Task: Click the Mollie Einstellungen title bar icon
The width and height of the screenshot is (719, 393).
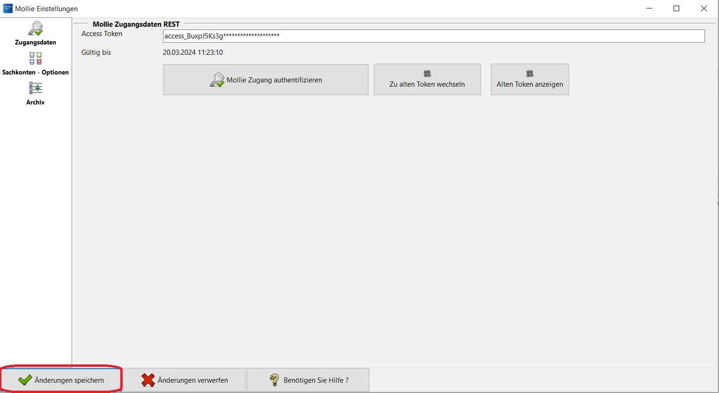Action: tap(8, 8)
